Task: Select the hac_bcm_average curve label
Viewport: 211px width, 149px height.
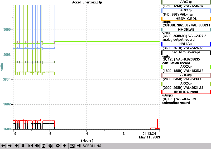Action: tap(186, 53)
